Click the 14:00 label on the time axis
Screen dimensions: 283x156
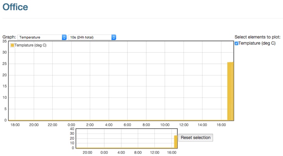(x=202, y=125)
